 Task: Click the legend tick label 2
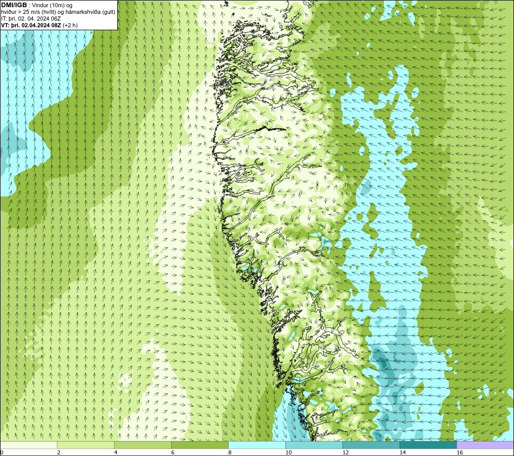[59, 453]
